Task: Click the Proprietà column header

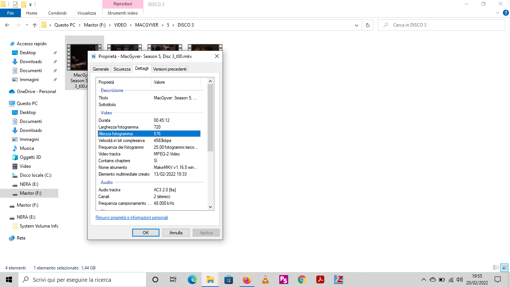Action: [124, 82]
